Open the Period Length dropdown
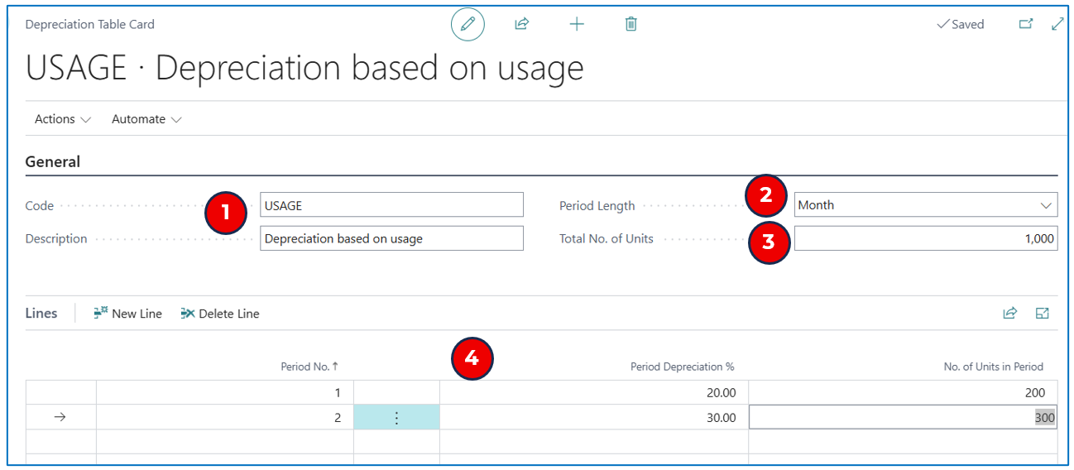1074x470 pixels. coord(925,205)
